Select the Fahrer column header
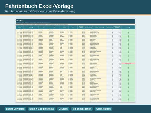Screen dimensions: 151x113 pos(73,27)
